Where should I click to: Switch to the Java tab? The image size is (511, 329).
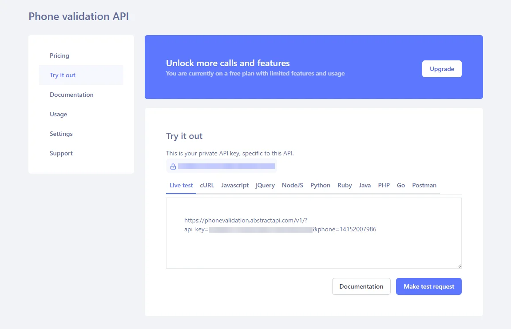tap(364, 185)
